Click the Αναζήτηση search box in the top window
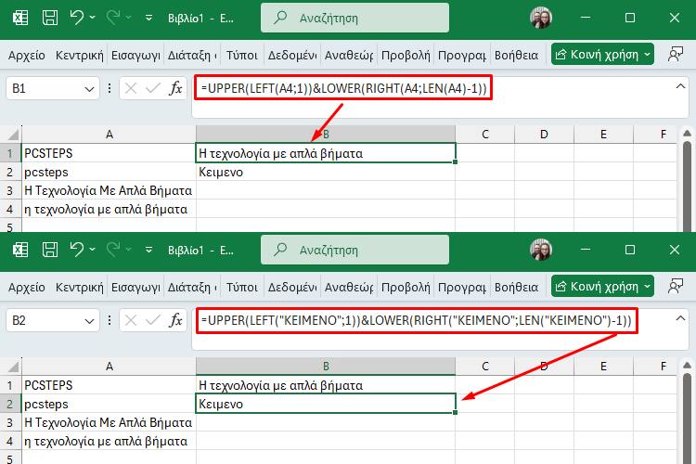This screenshot has width=696, height=464. [x=354, y=18]
